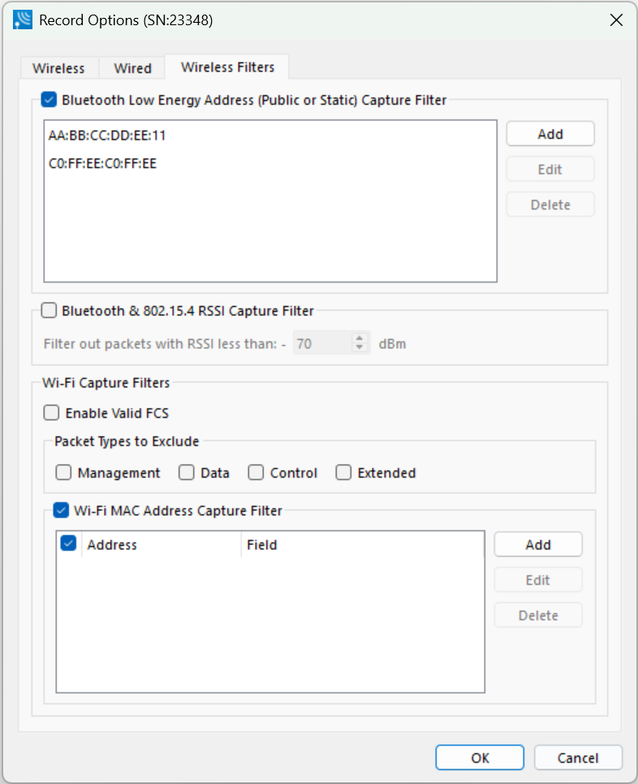The height and width of the screenshot is (784, 638).
Task: Exclude Control packet types
Action: point(256,473)
